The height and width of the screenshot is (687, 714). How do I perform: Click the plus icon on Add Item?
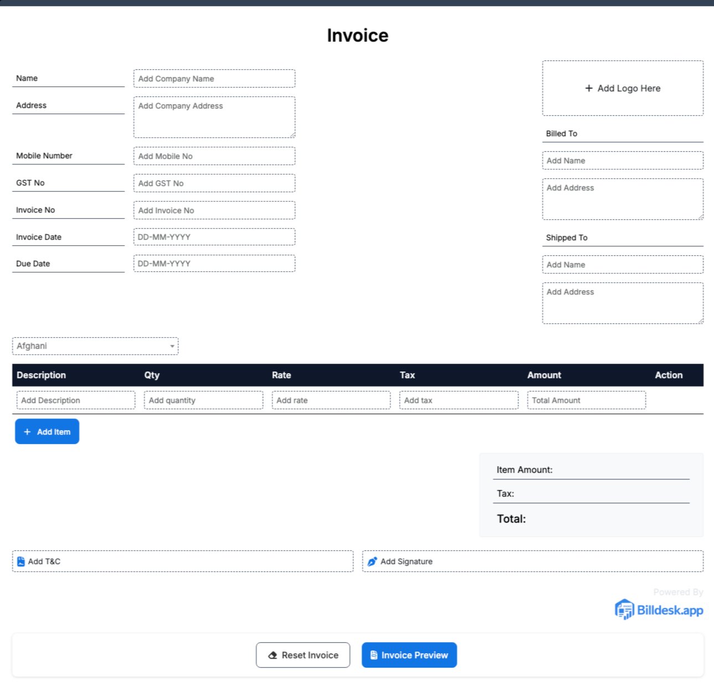pyautogui.click(x=27, y=432)
